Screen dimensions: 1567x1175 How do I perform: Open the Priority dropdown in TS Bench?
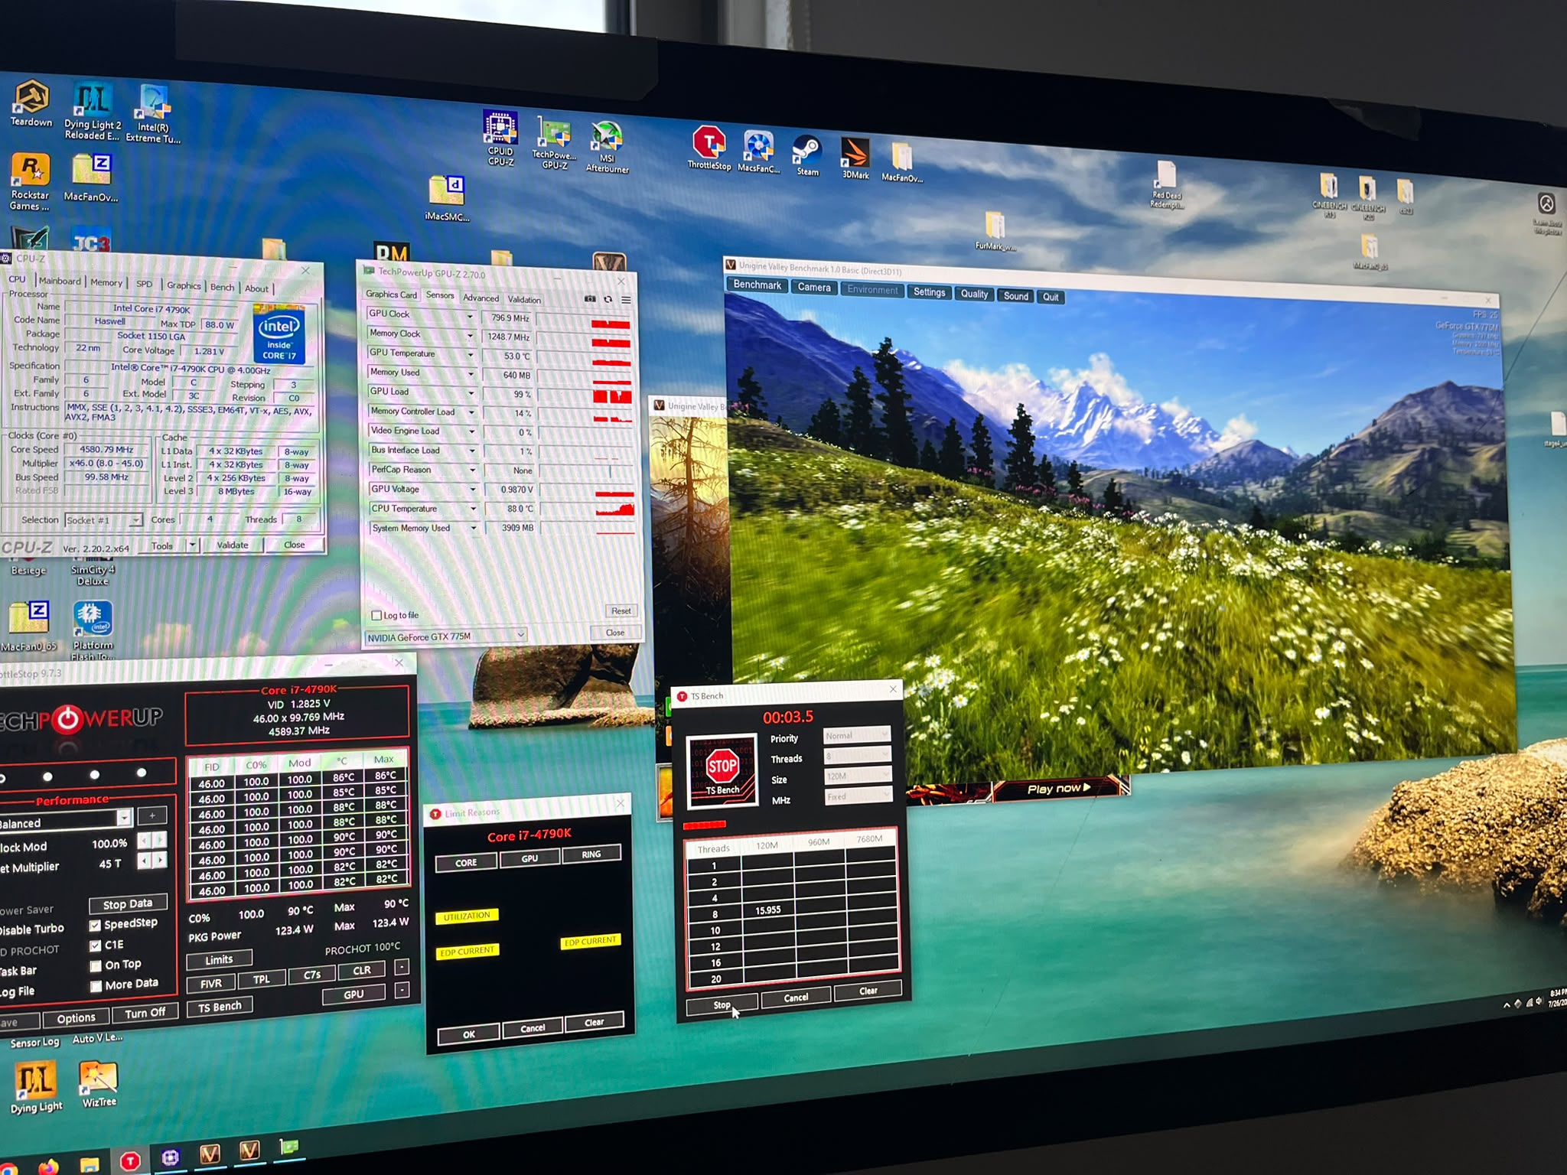(857, 735)
